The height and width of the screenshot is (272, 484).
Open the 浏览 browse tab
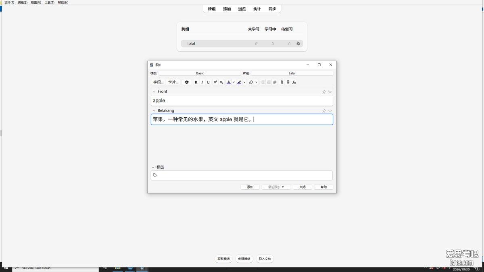point(242,9)
